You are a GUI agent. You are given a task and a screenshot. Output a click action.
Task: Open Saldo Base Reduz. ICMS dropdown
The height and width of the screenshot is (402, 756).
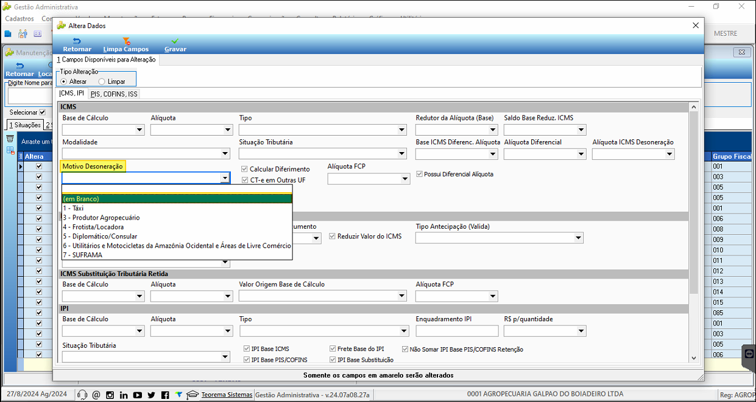point(581,130)
